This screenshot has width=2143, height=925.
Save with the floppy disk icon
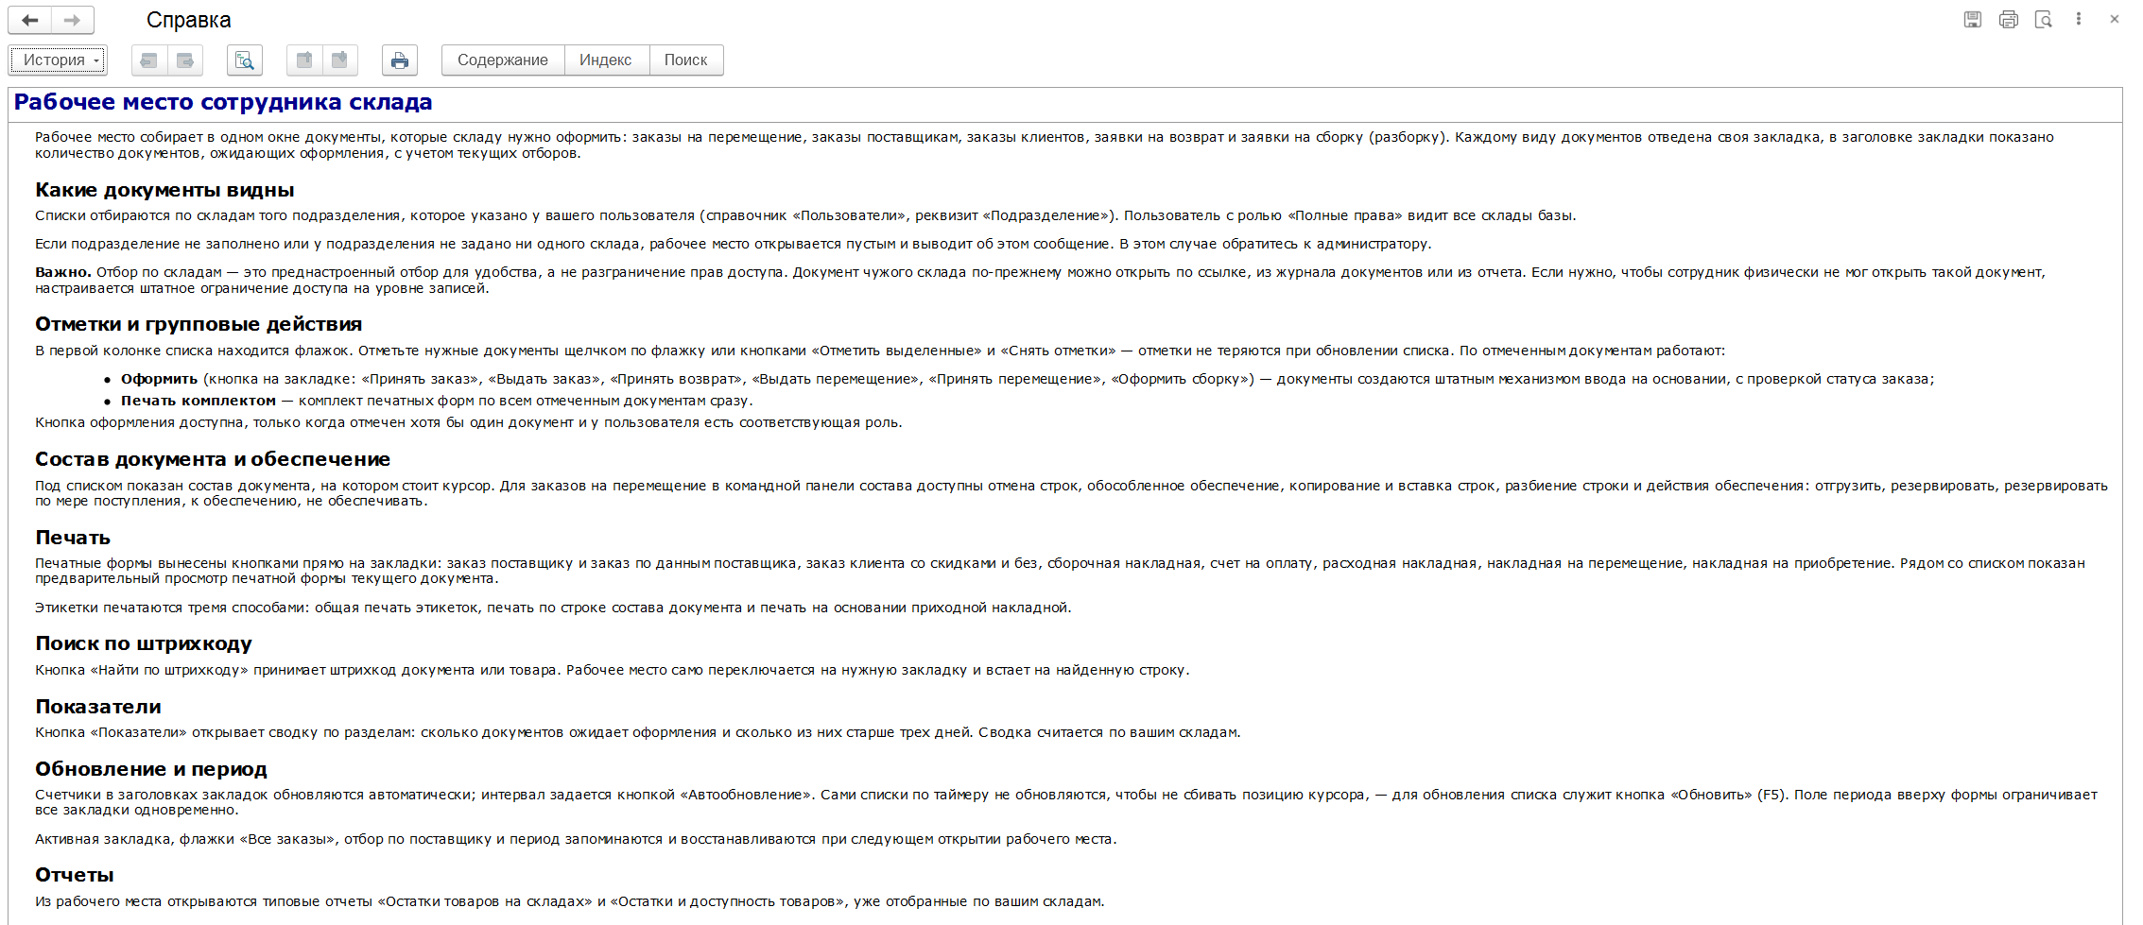tap(1973, 19)
